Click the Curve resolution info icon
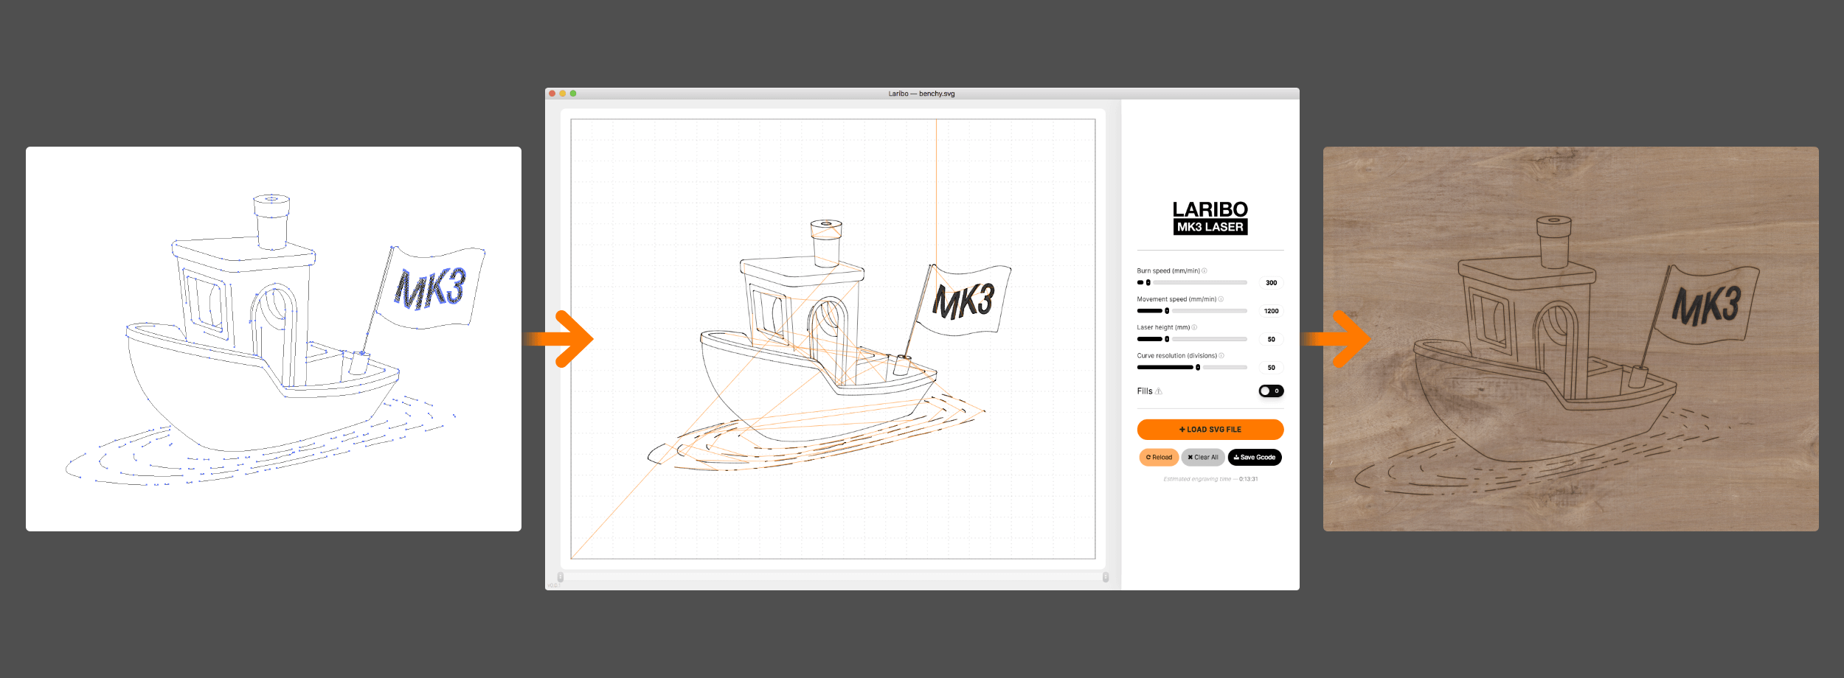Screen dimensions: 1844x678 (1221, 356)
